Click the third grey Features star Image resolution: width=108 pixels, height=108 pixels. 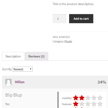[88, 104]
